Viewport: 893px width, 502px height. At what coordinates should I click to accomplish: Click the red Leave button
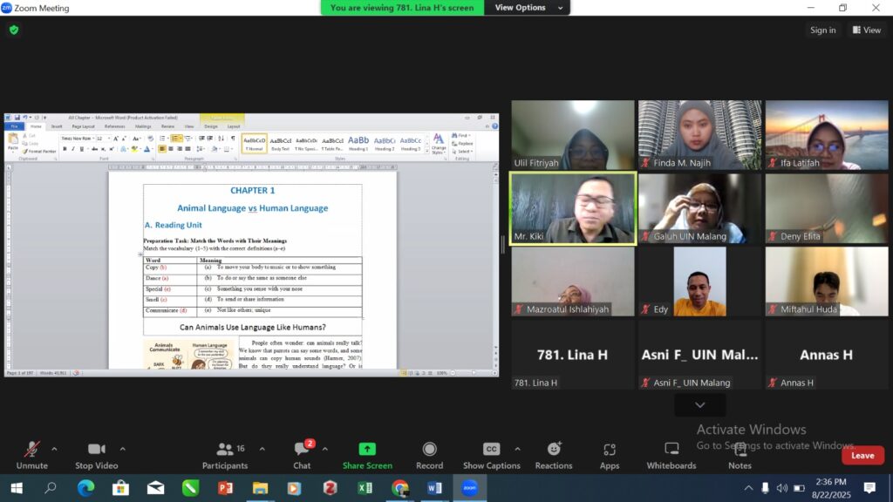tap(862, 455)
